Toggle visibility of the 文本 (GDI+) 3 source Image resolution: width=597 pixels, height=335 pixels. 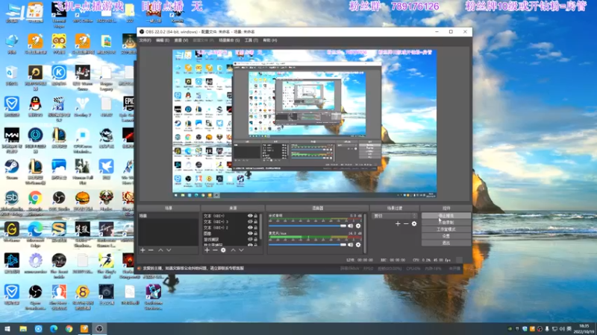(x=250, y=222)
